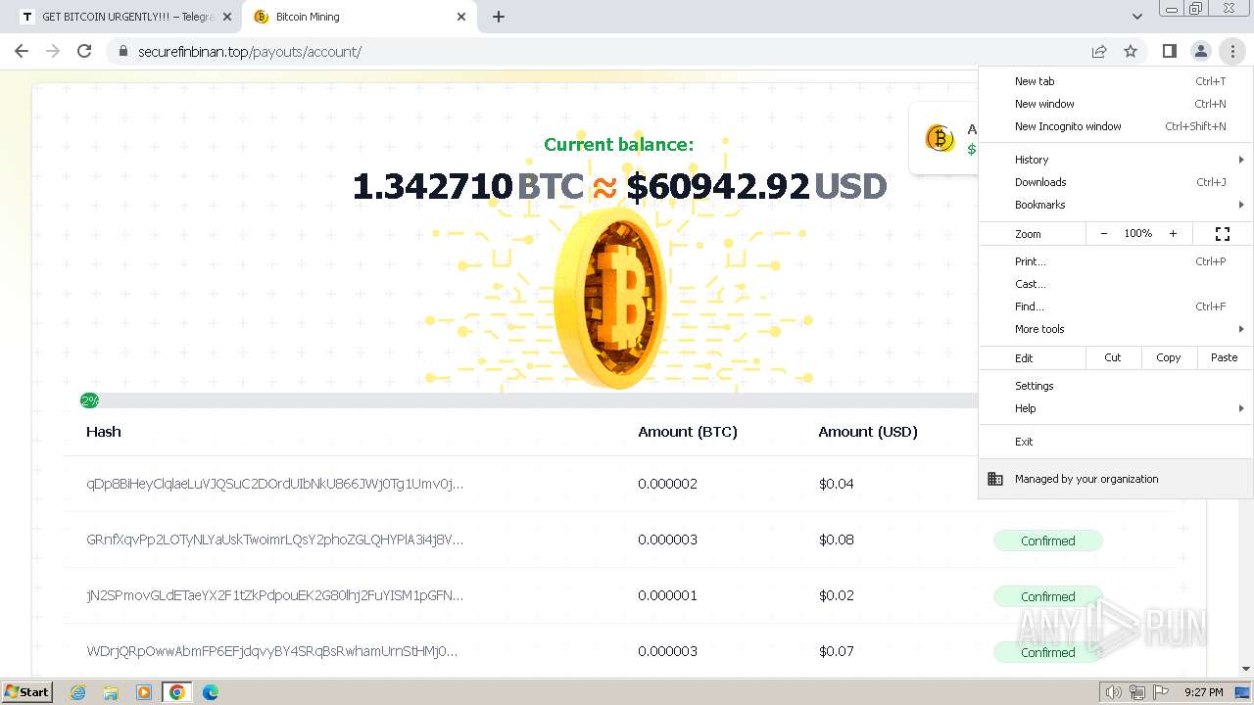Switch to Chrome in the taskbar
This screenshot has width=1254, height=705.
177,692
